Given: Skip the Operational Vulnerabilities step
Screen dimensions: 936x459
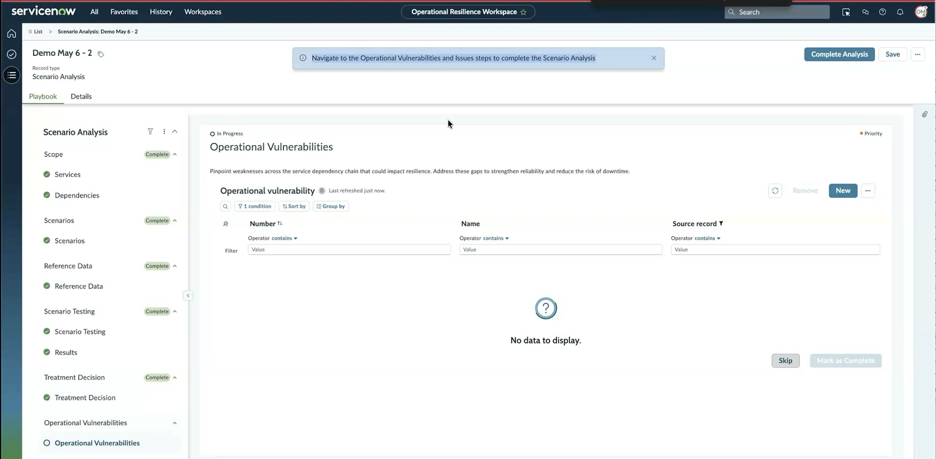Looking at the screenshot, I should [785, 360].
